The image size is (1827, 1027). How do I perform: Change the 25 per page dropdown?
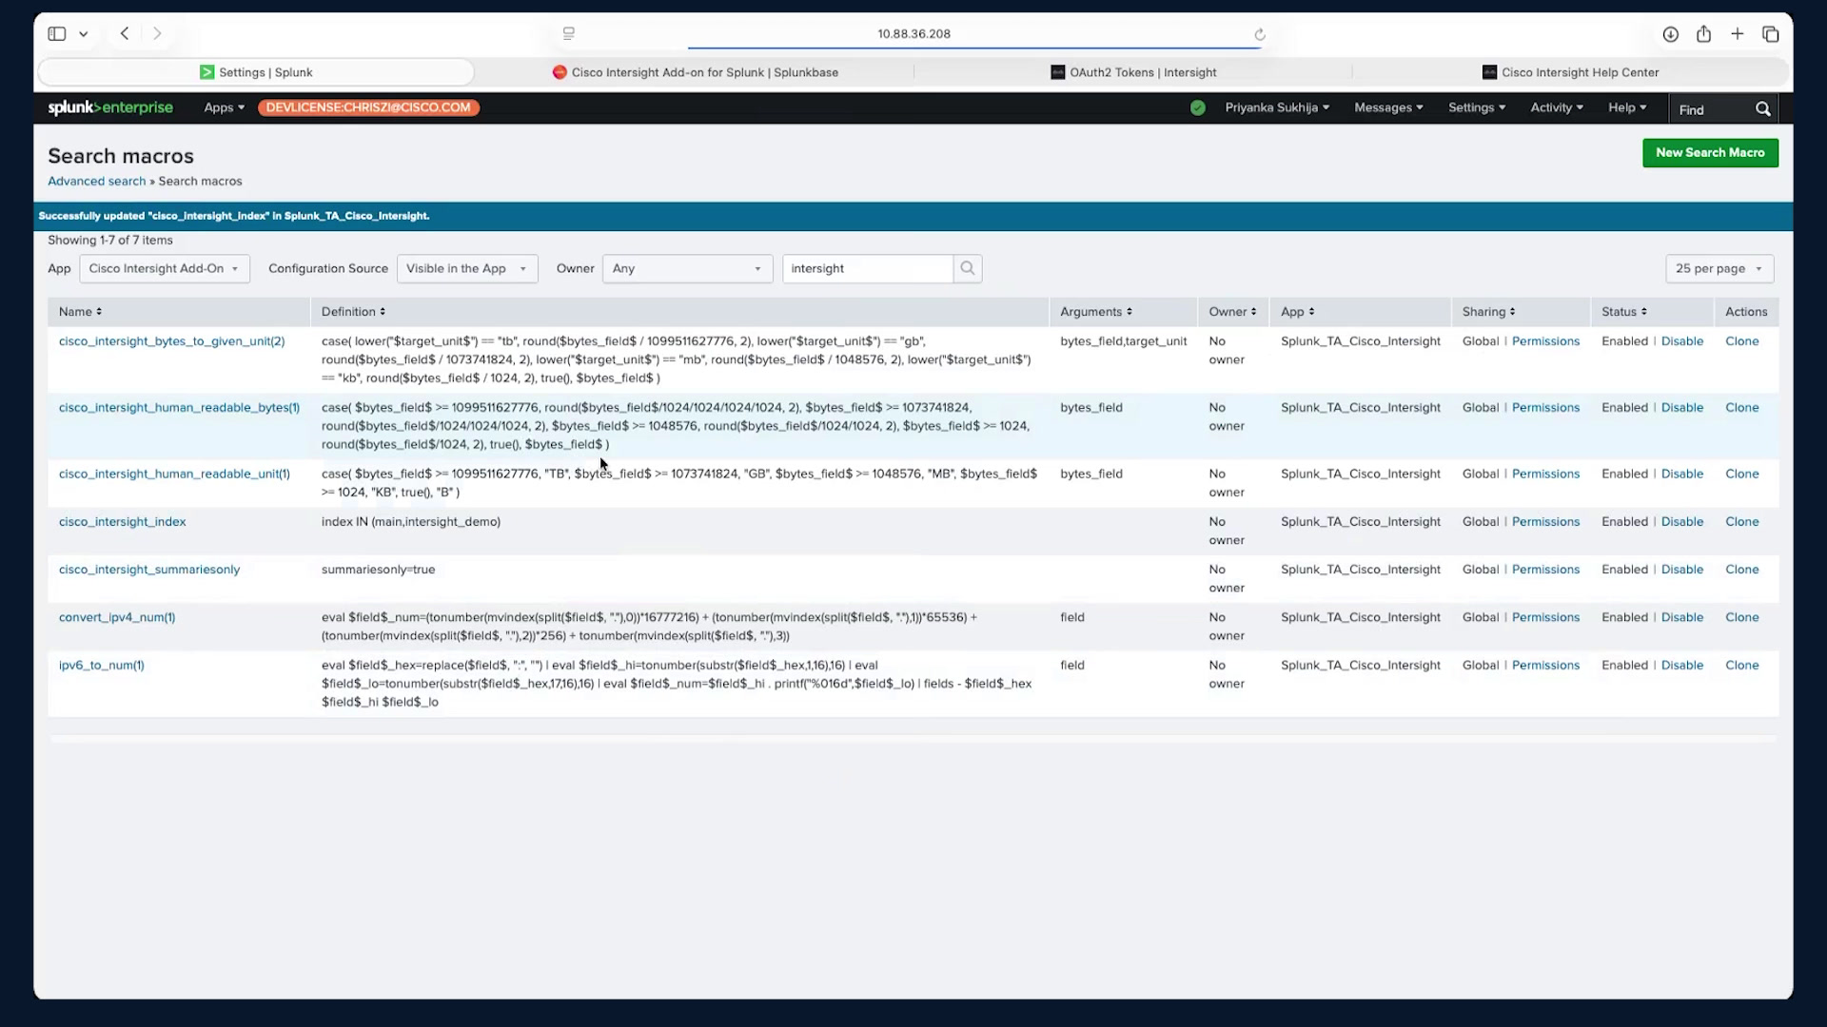coord(1719,269)
